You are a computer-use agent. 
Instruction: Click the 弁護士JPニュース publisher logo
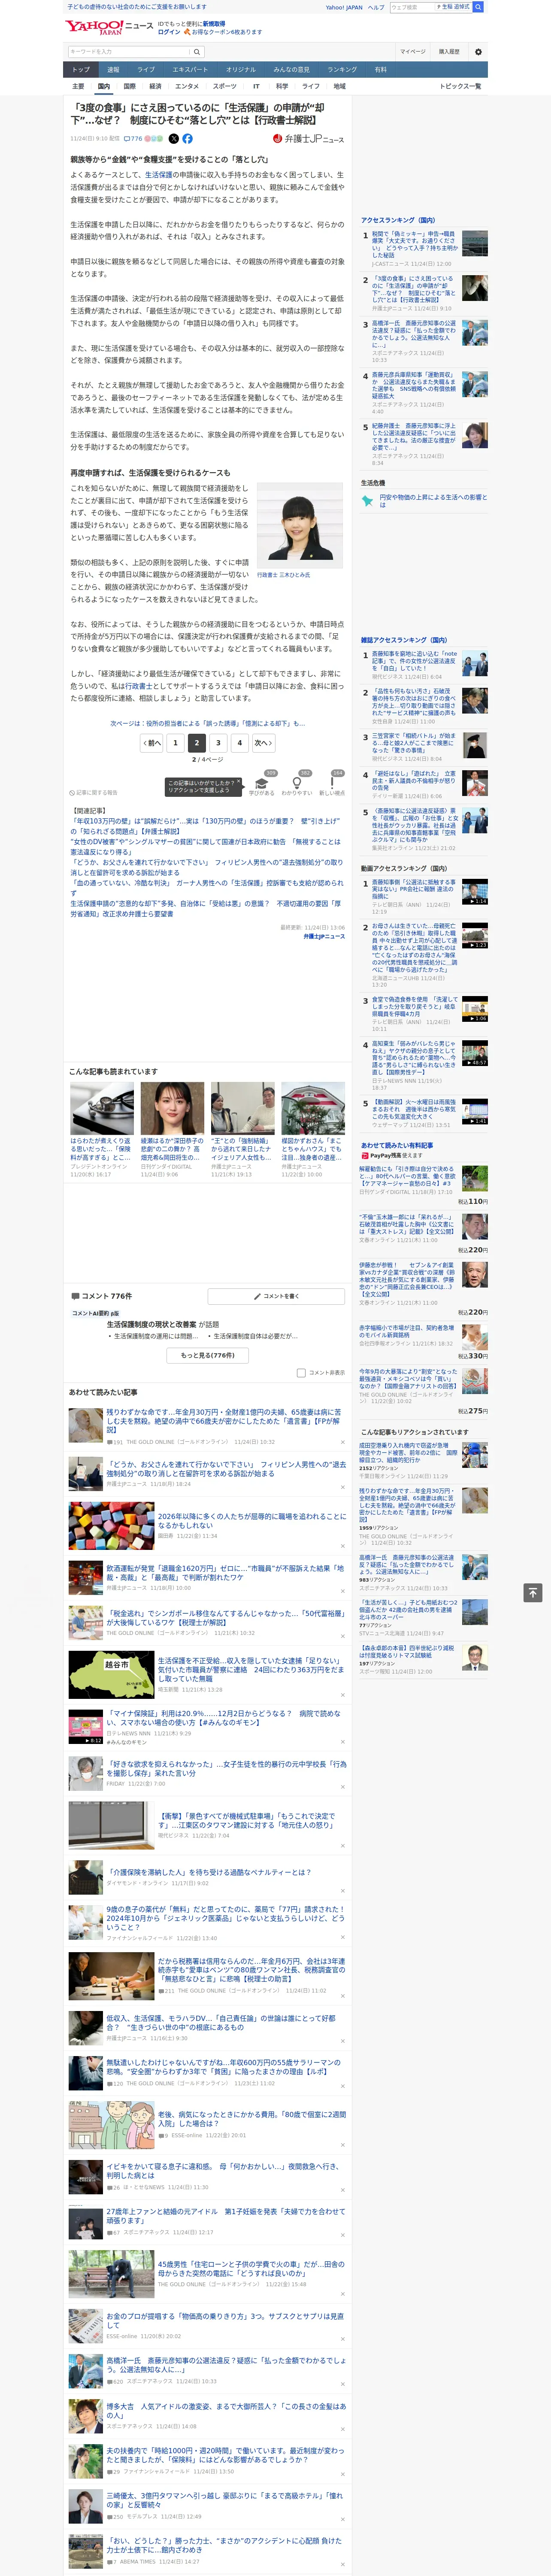(308, 139)
